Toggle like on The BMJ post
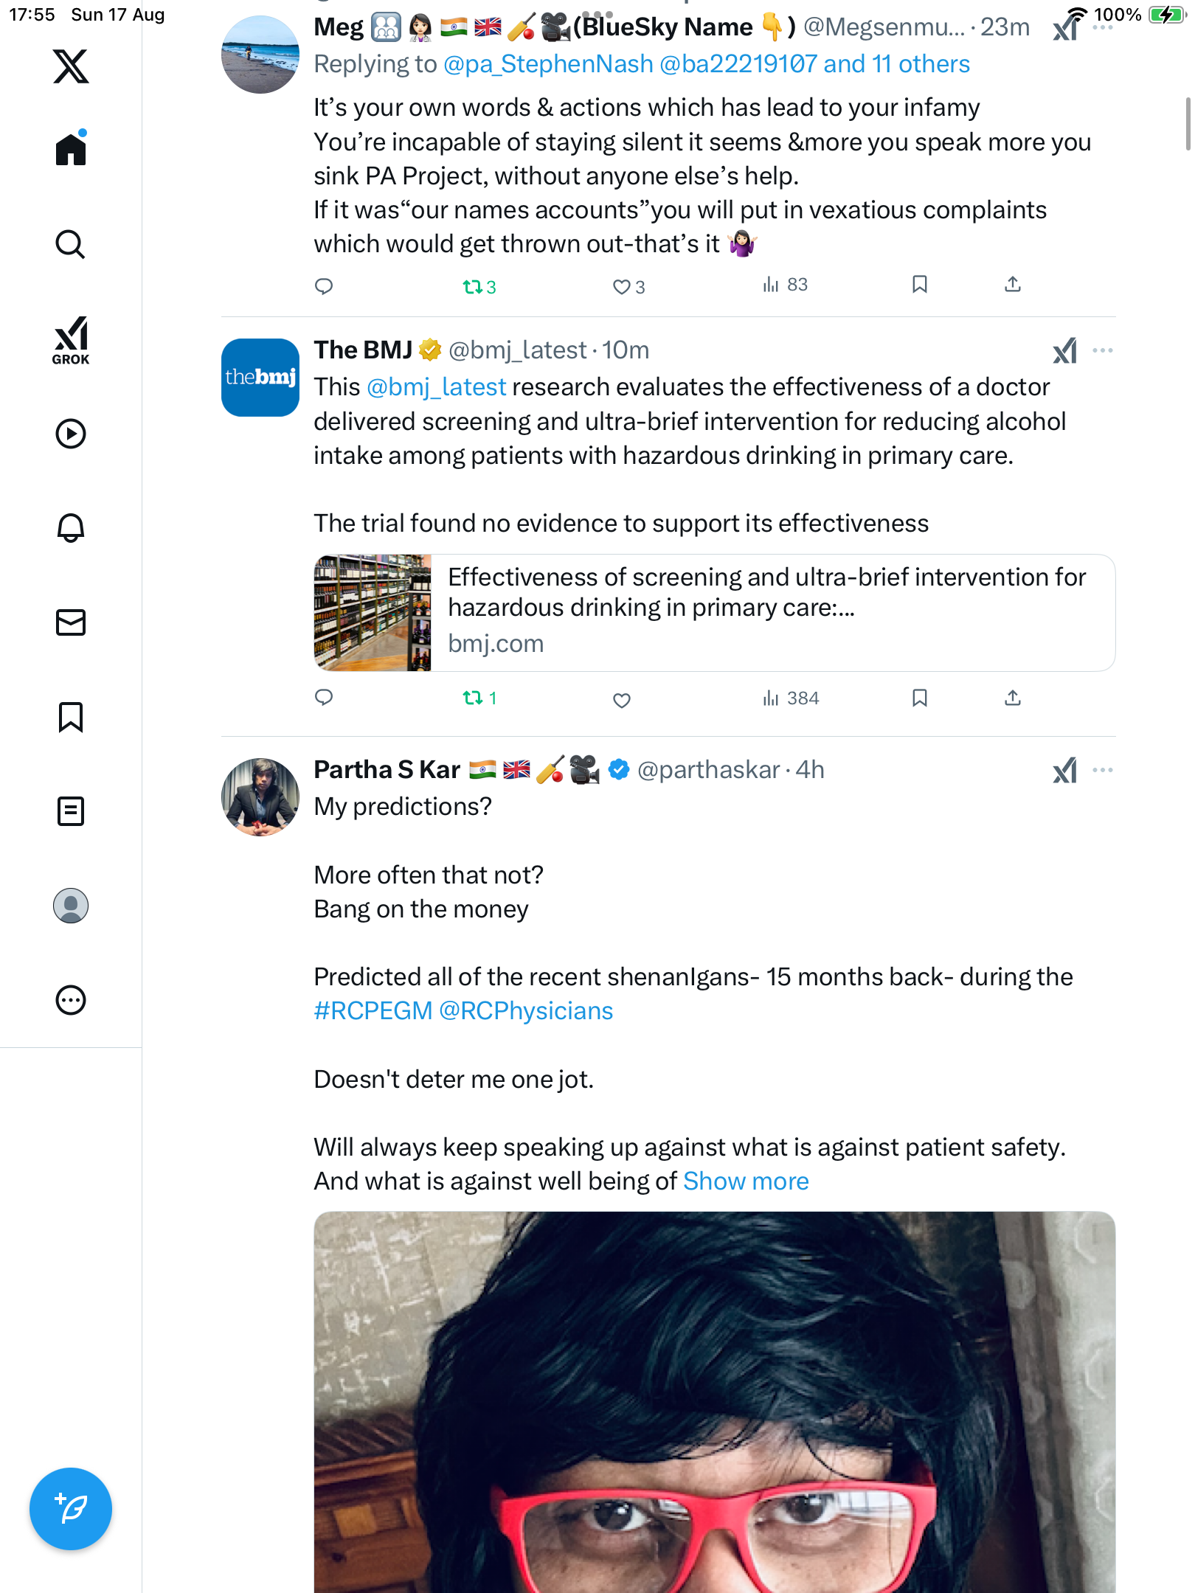 click(x=622, y=700)
